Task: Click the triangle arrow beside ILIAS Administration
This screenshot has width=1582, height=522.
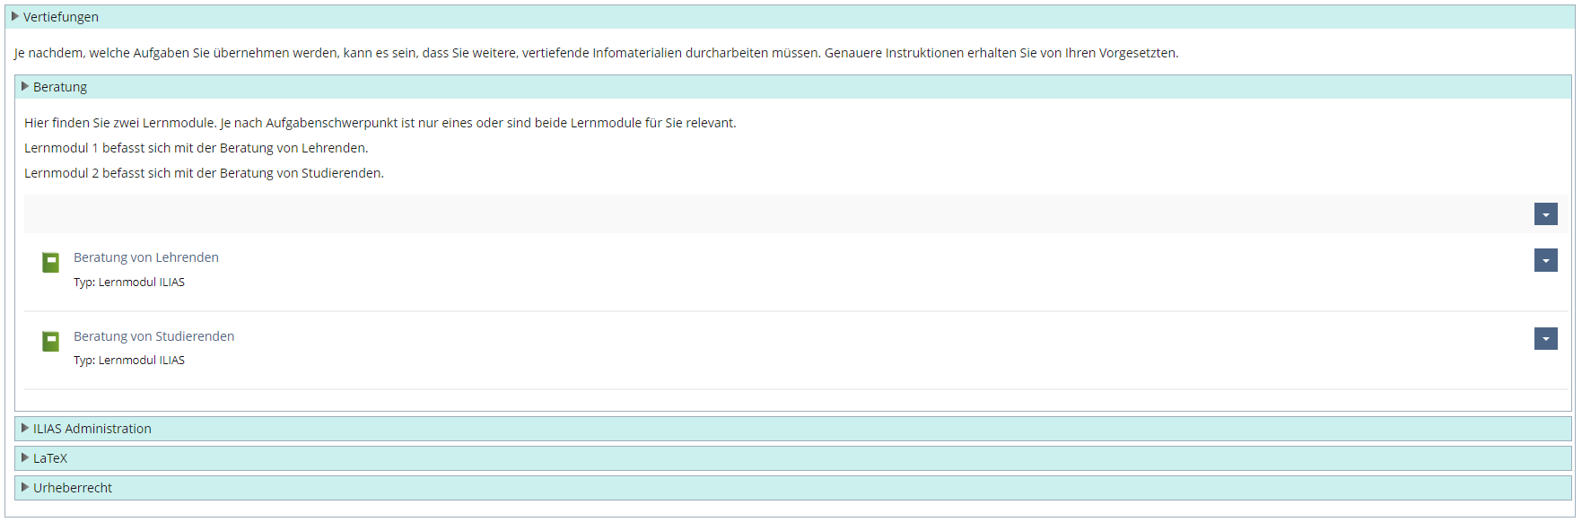Action: click(x=25, y=428)
